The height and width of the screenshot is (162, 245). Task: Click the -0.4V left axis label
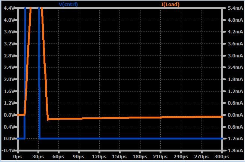7,150
